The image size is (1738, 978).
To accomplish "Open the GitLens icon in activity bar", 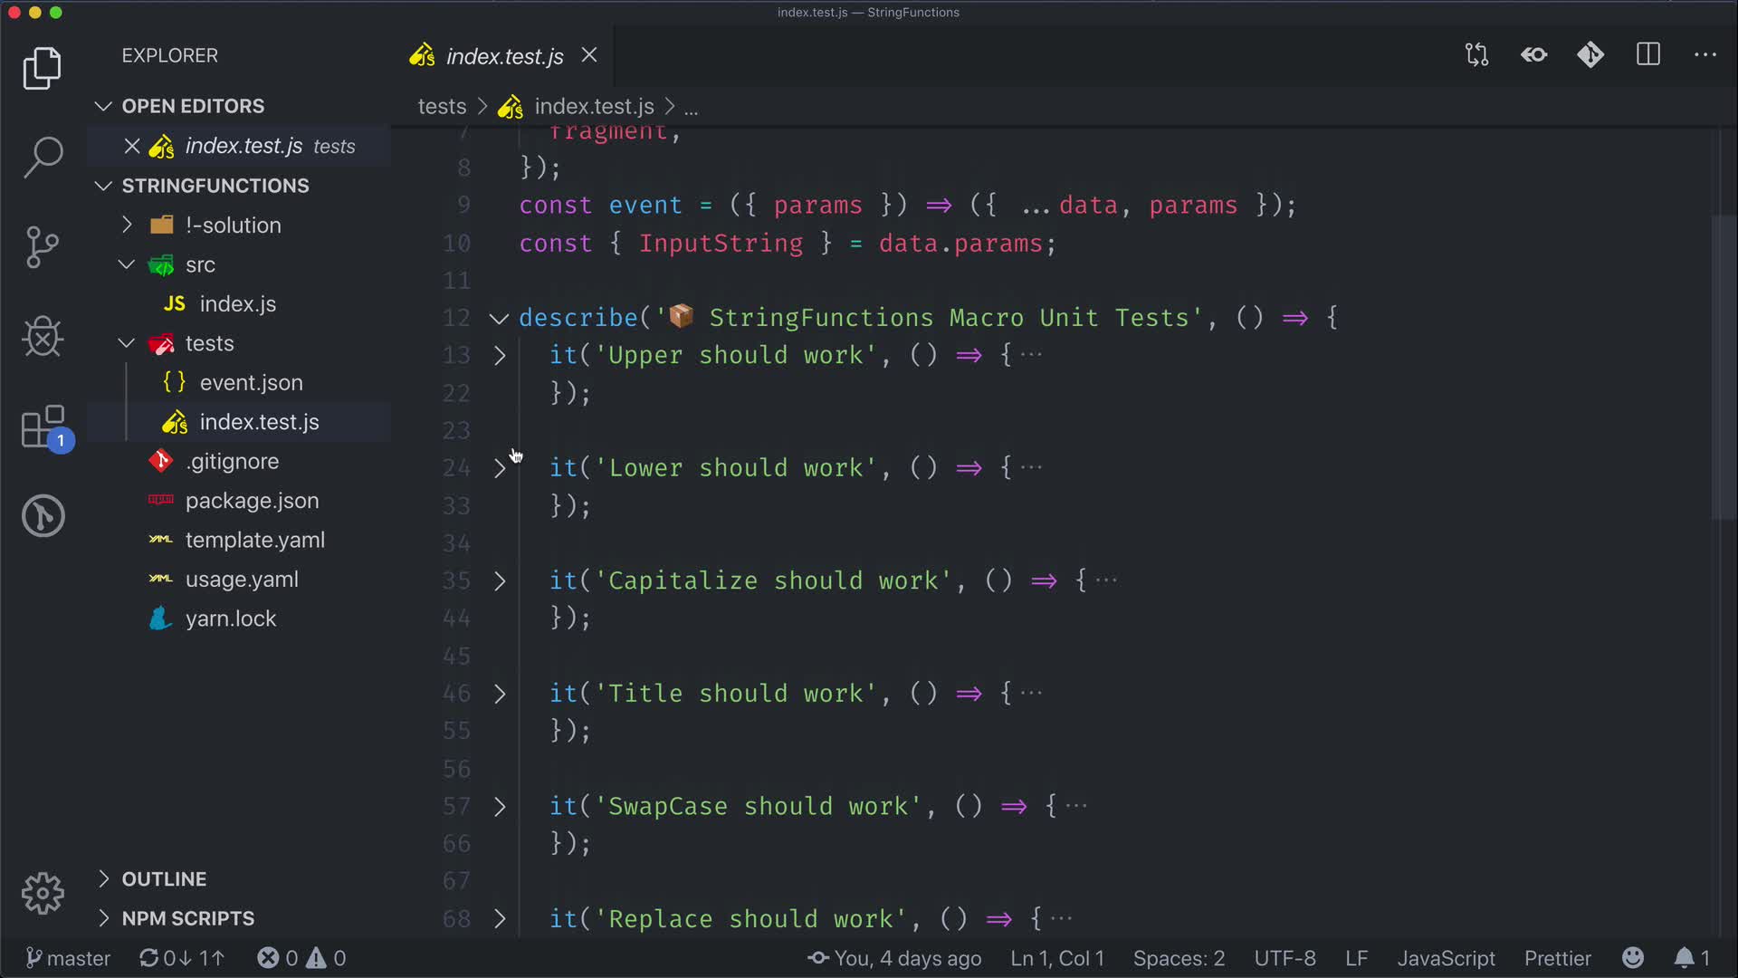I will (43, 516).
